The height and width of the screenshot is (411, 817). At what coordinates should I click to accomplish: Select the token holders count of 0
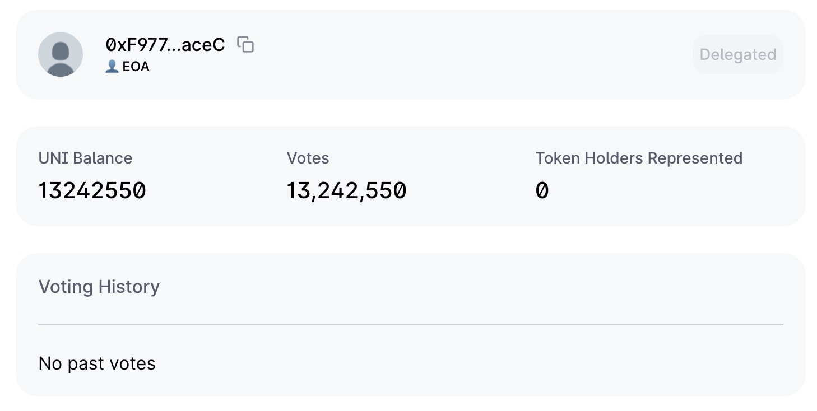542,191
